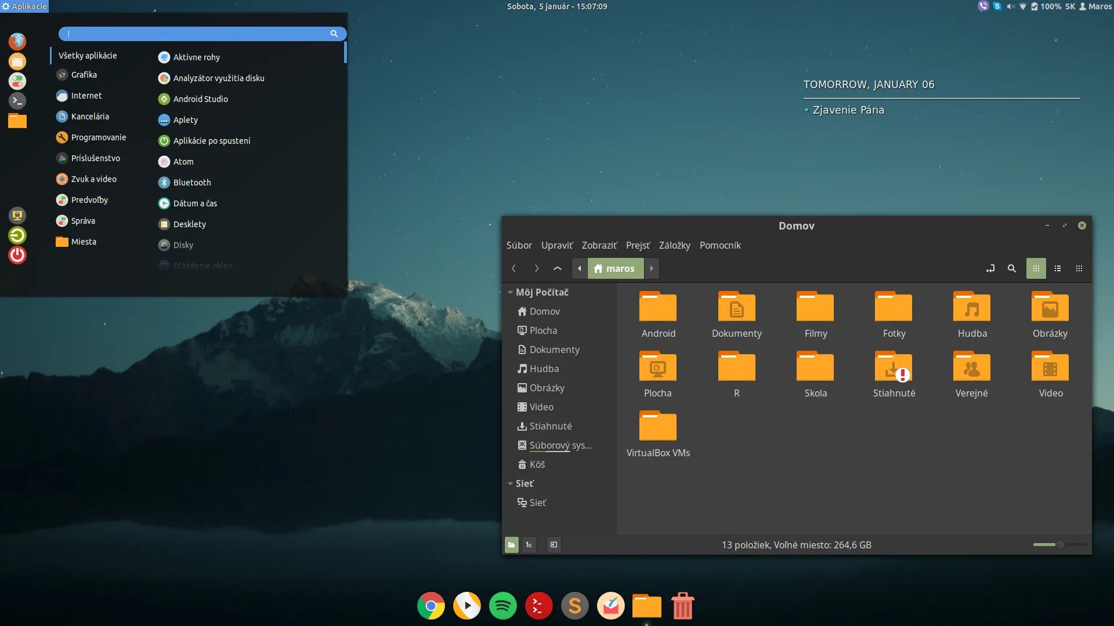This screenshot has width=1114, height=626.
Task: Open the Zobraziť menu
Action: [599, 245]
